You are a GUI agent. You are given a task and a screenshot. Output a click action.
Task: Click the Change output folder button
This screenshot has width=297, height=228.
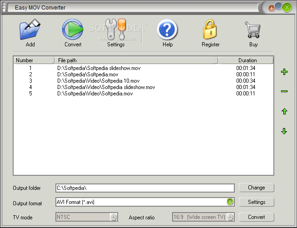[x=257, y=188]
